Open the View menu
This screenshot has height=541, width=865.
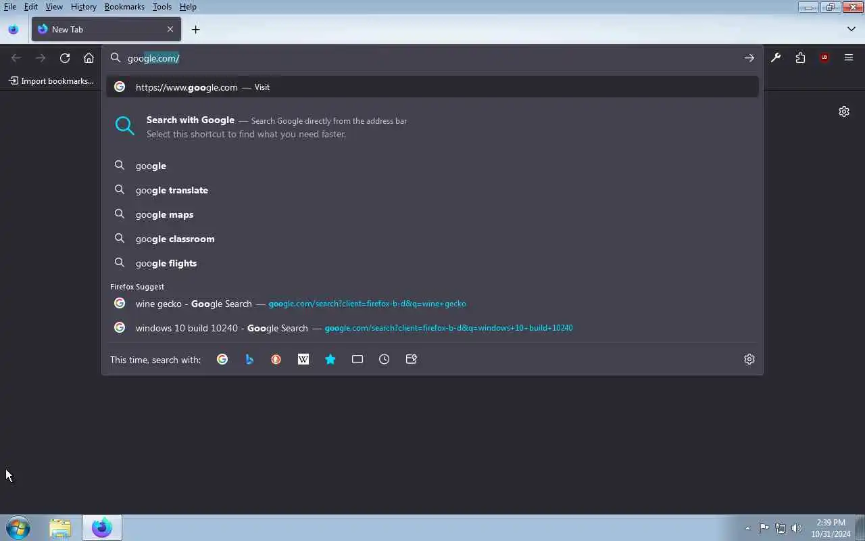tap(54, 7)
